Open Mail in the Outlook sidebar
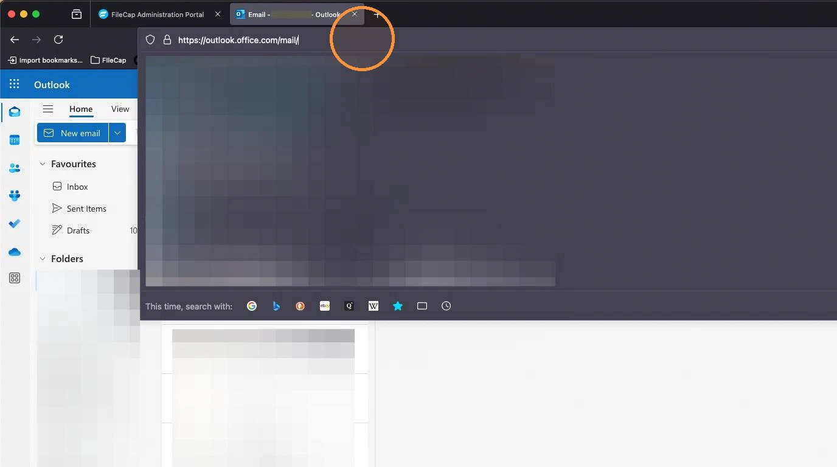The height and width of the screenshot is (467, 837). [x=15, y=112]
